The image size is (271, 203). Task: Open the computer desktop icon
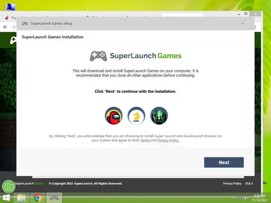click(10, 7)
